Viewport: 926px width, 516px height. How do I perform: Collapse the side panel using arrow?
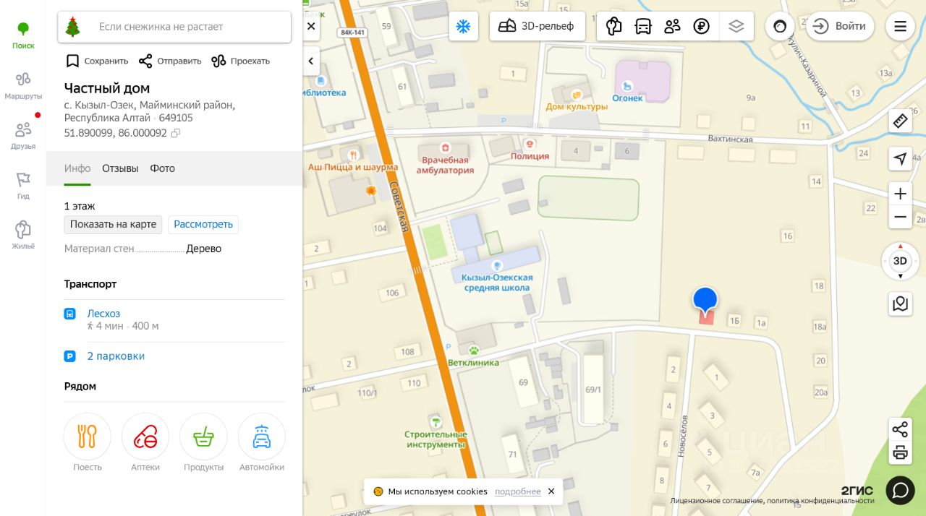(311, 61)
